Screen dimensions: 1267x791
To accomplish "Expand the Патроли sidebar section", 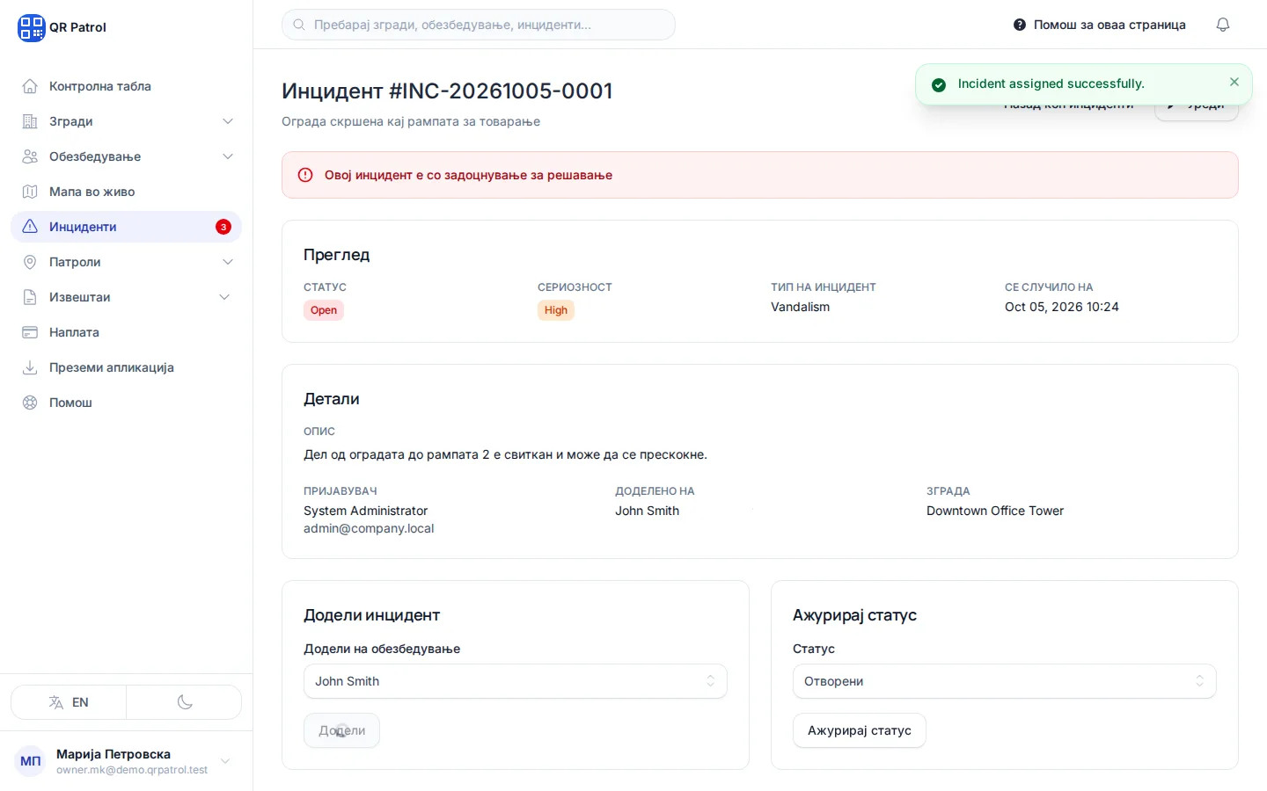I will pyautogui.click(x=126, y=262).
